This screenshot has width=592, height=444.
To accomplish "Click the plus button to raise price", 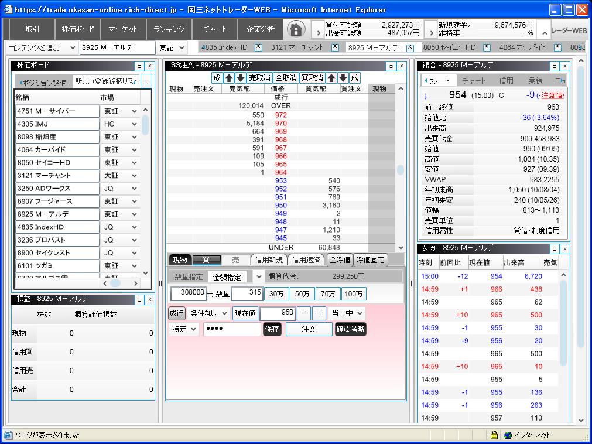I will click(x=319, y=313).
